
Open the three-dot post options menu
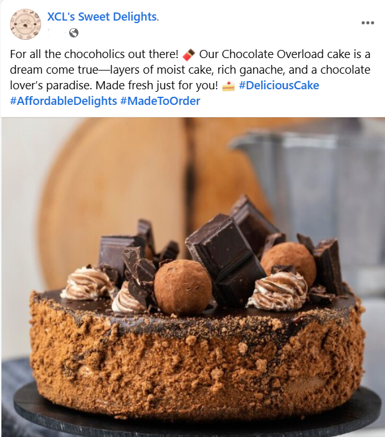[368, 23]
